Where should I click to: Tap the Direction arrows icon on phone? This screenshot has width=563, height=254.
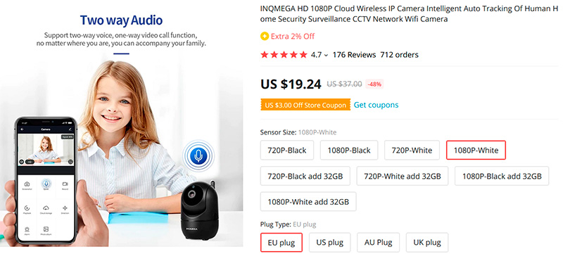65,209
